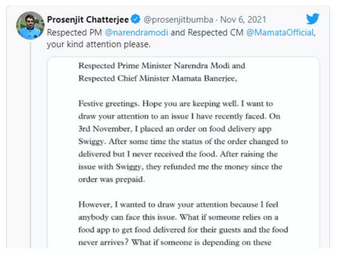Click the "Swiggy. After some time" line
This screenshot has height=253, width=338.
pos(126,142)
